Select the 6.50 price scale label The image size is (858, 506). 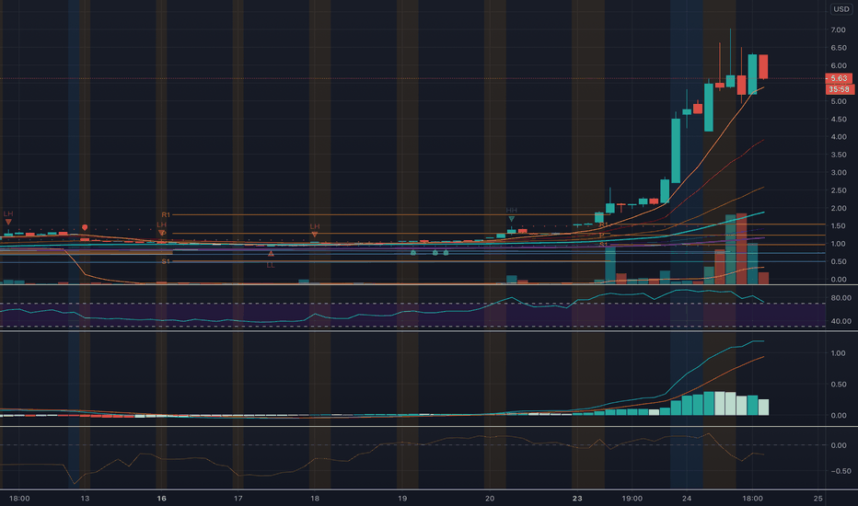point(839,48)
